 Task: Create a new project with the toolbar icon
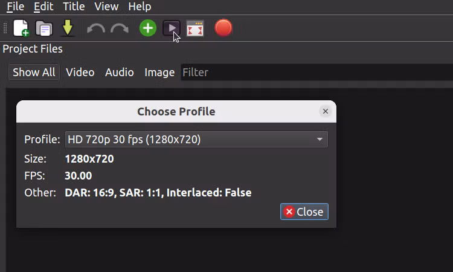click(21, 28)
